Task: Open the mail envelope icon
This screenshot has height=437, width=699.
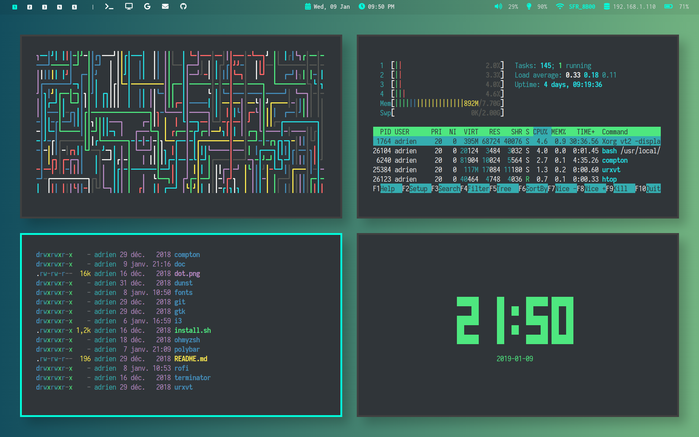Action: pos(165,7)
